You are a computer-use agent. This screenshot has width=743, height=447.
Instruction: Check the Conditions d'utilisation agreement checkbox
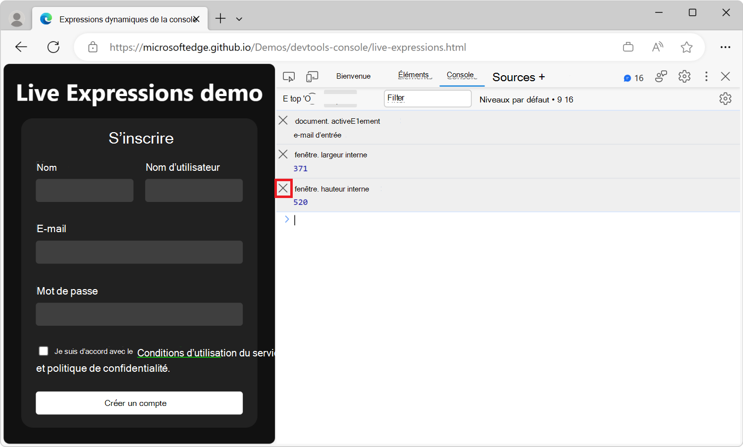pyautogui.click(x=43, y=350)
